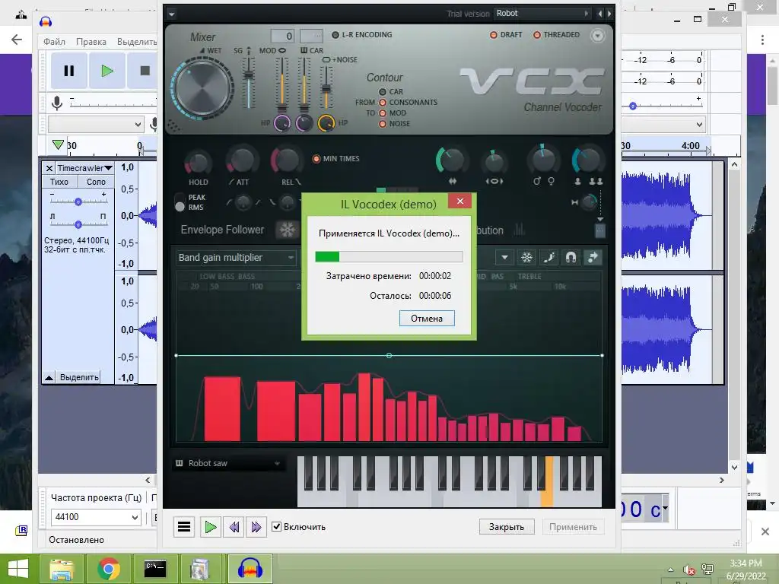The image size is (779, 584).
Task: Open the round Vocodex options menu arrow
Action: (x=598, y=36)
